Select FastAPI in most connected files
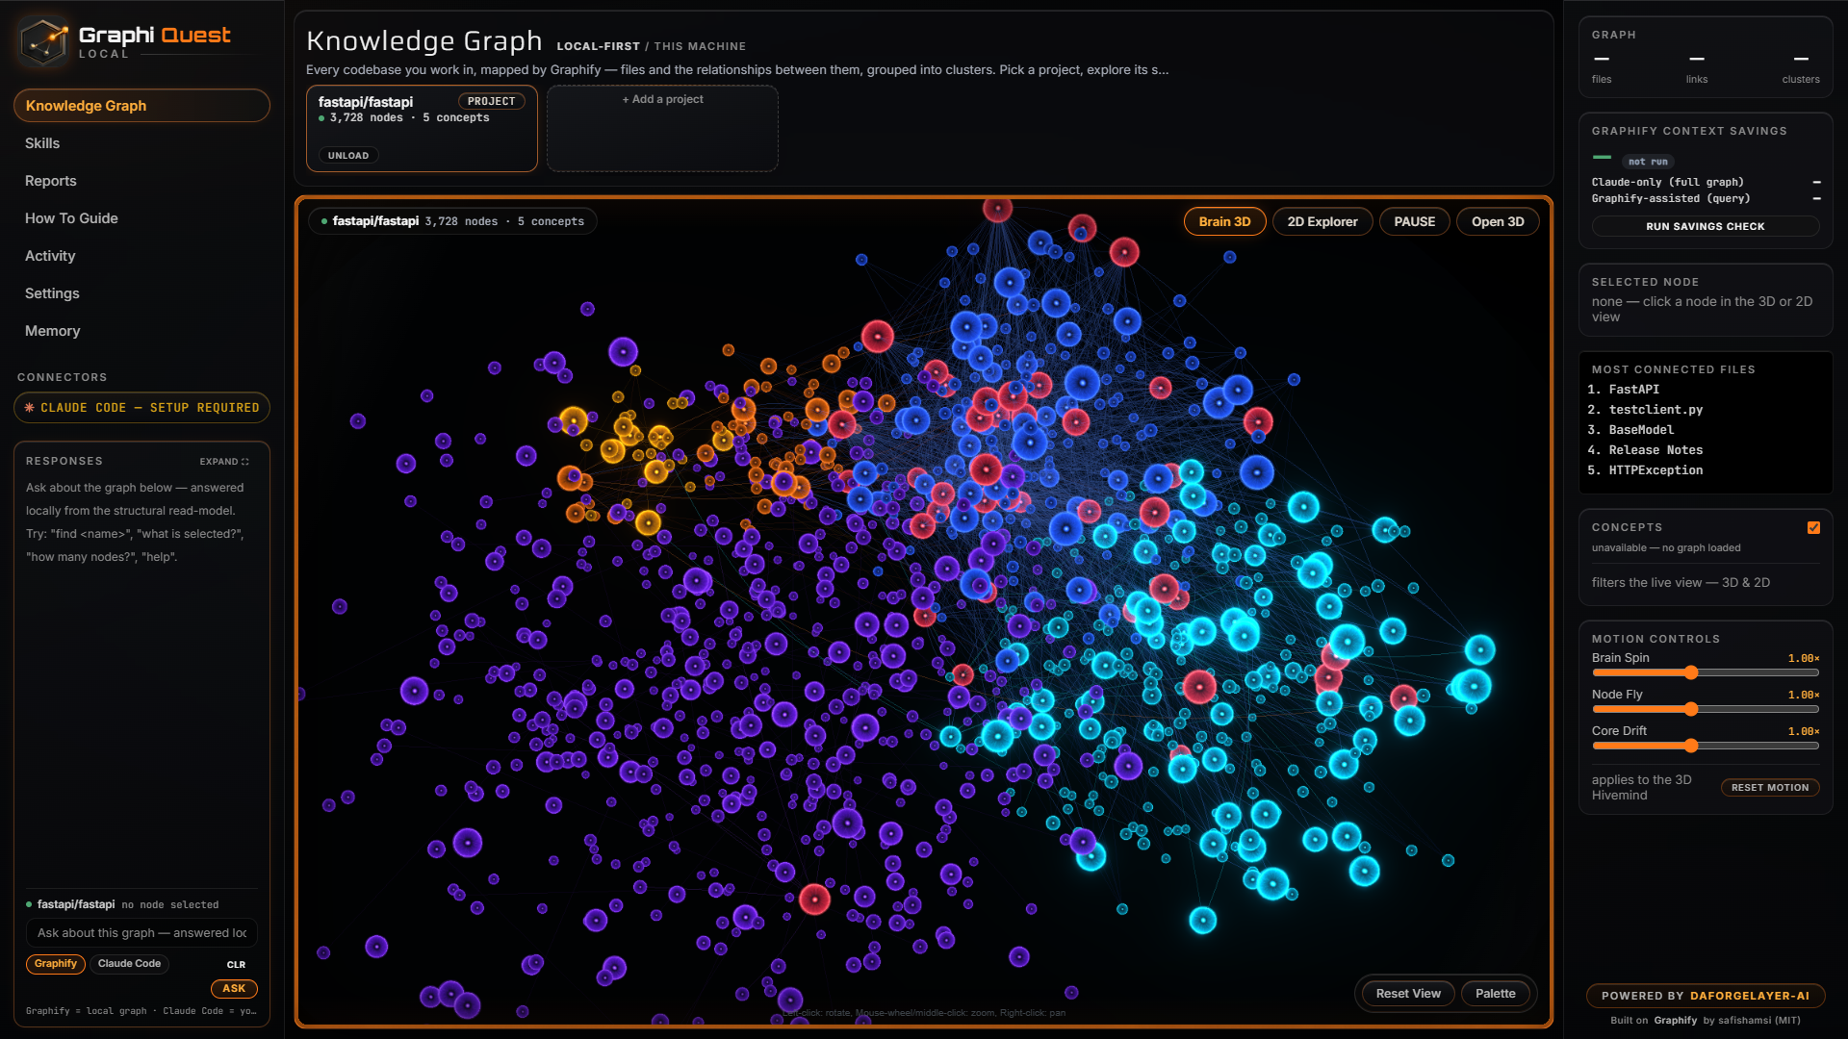The image size is (1848, 1039). pyautogui.click(x=1634, y=390)
